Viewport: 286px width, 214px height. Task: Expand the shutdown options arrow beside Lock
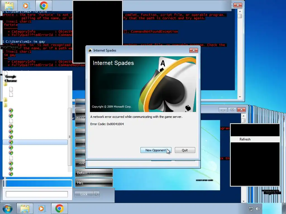pyautogui.click(x=96, y=194)
